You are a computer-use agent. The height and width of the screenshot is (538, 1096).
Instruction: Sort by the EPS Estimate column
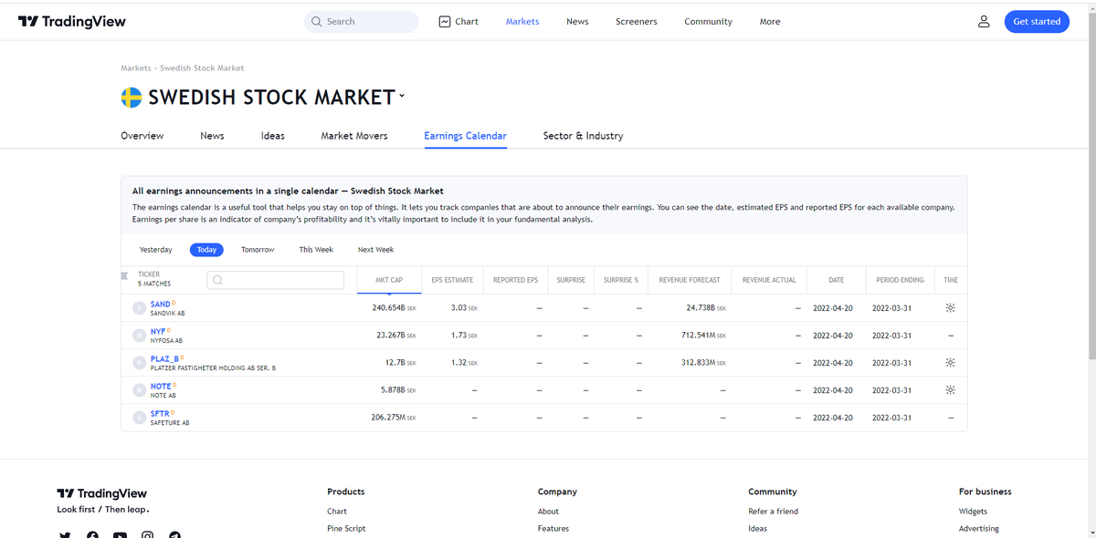[x=452, y=280]
